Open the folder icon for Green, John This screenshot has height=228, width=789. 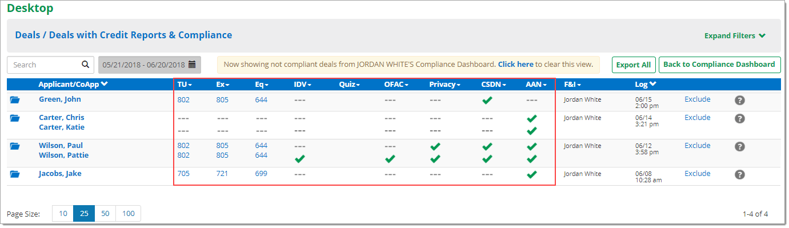coord(15,100)
